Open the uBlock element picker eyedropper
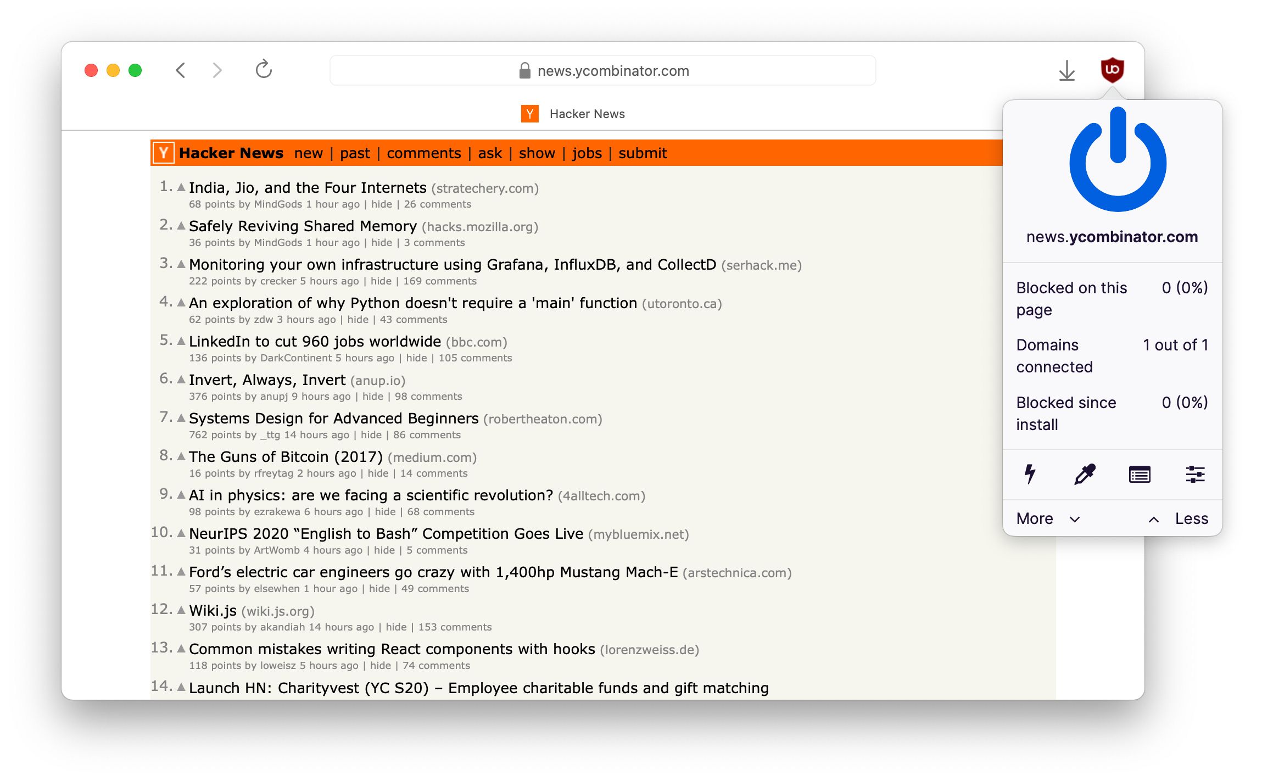This screenshot has height=781, width=1262. tap(1085, 474)
